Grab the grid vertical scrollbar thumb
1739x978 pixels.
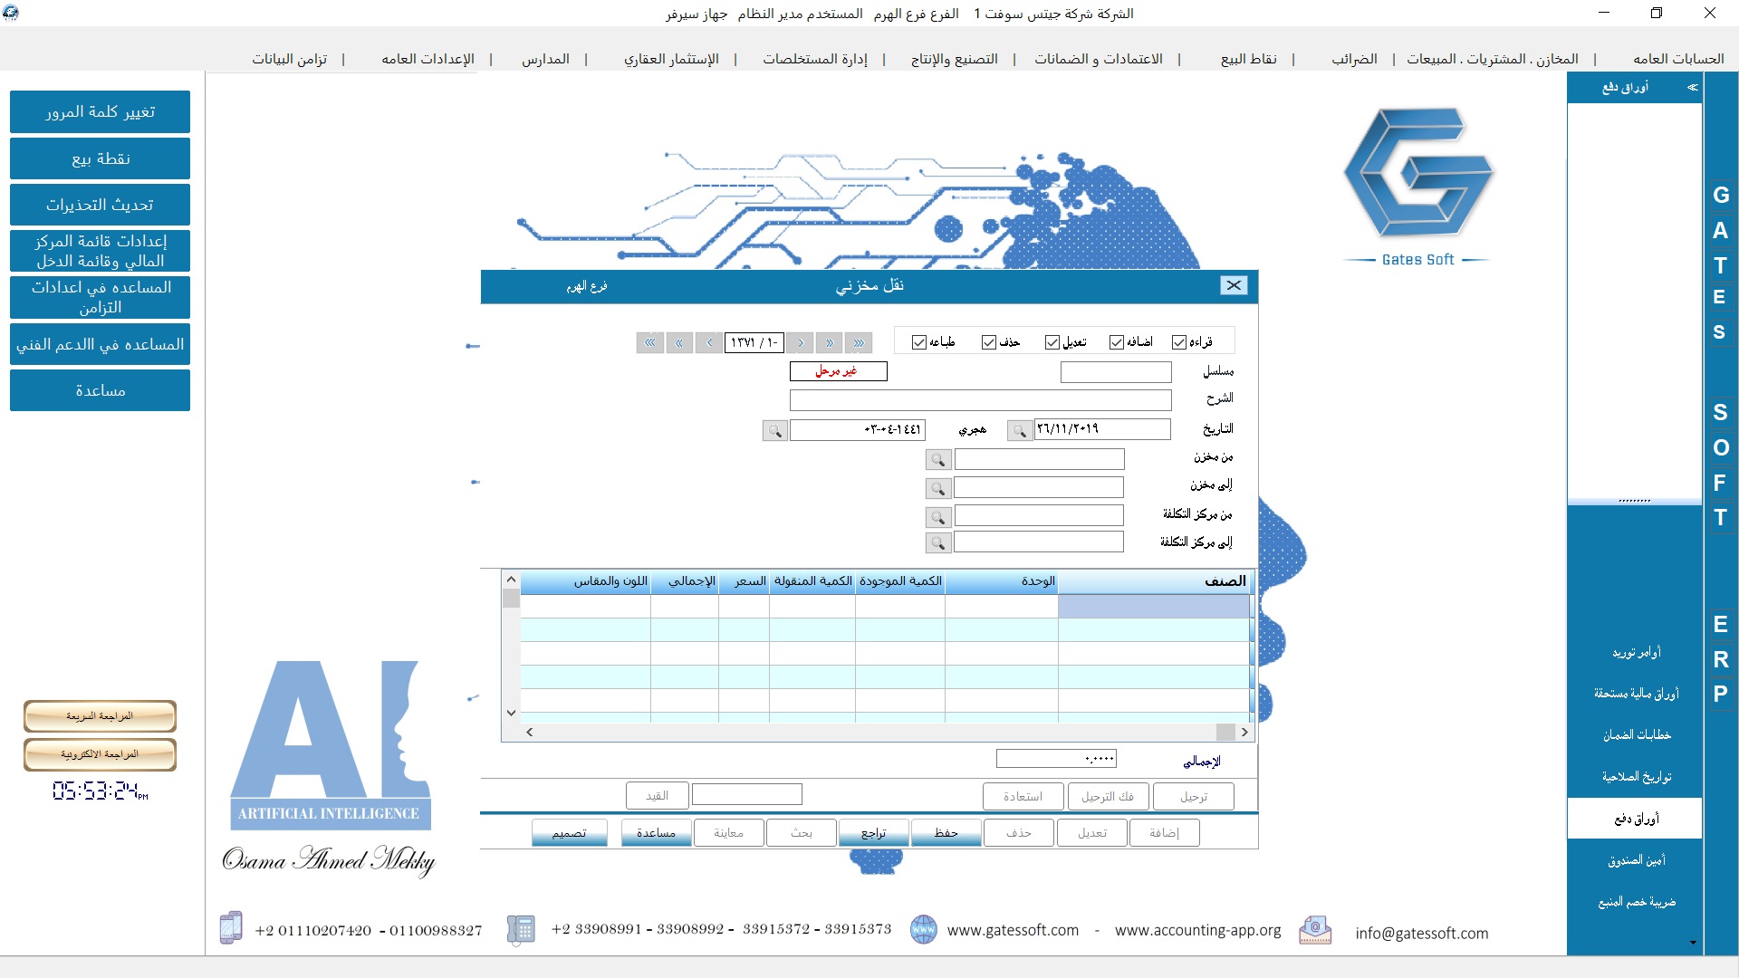(x=511, y=599)
